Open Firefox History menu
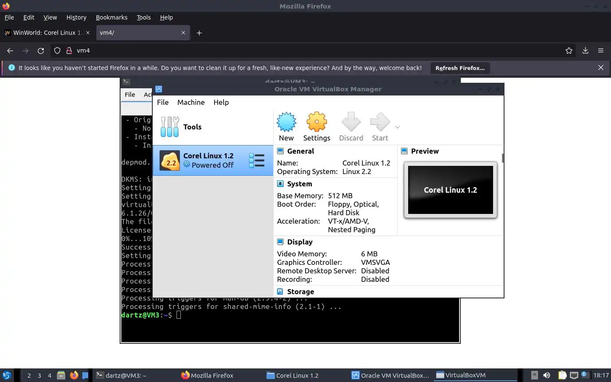 click(76, 17)
